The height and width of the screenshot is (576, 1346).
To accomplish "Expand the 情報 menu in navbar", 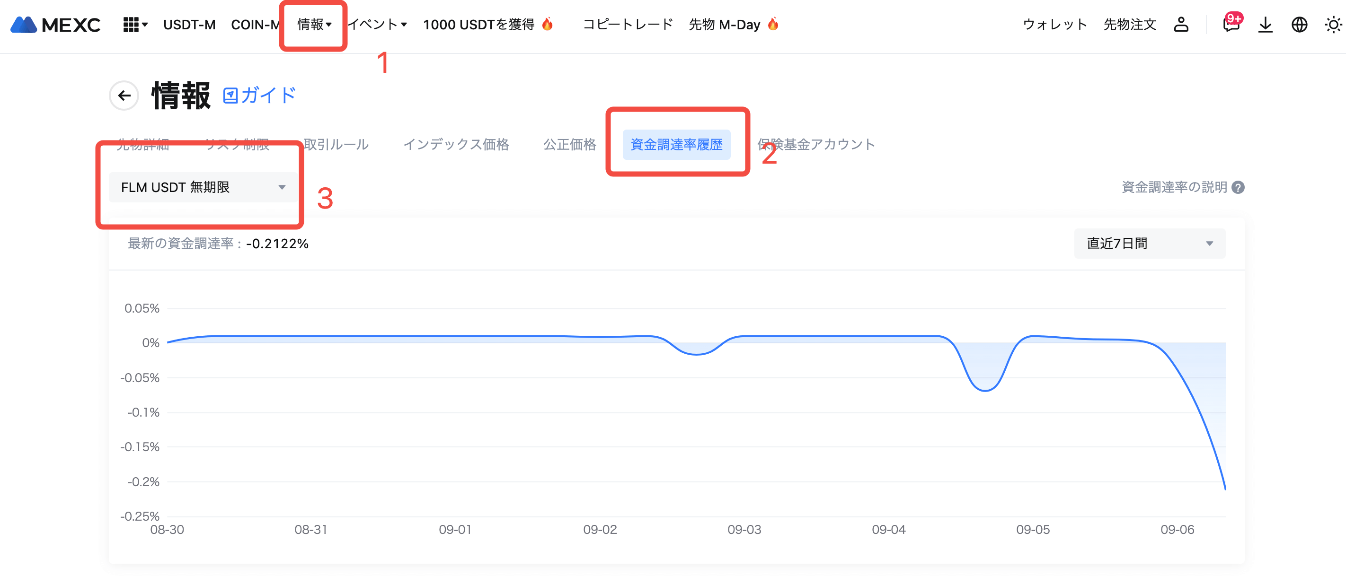I will (314, 25).
